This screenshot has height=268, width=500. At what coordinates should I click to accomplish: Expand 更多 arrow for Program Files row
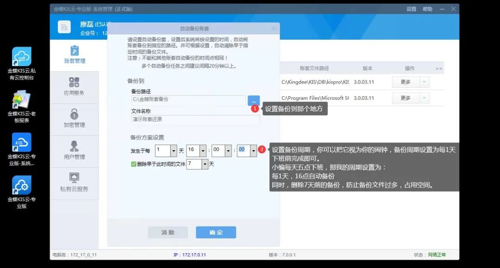click(x=425, y=98)
